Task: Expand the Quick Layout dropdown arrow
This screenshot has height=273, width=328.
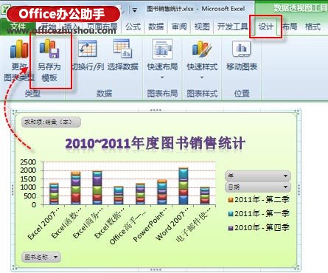Action: [x=162, y=77]
